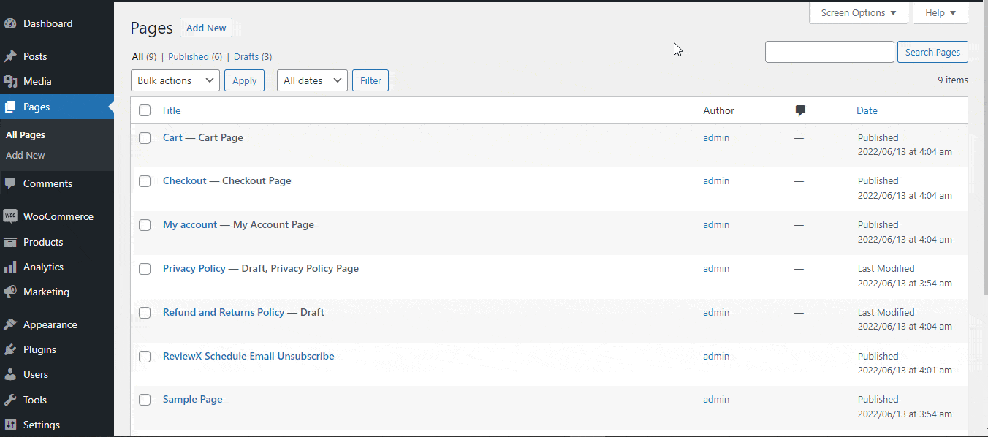Open the Add New submenu item
Viewport: 988px width, 437px height.
point(26,155)
